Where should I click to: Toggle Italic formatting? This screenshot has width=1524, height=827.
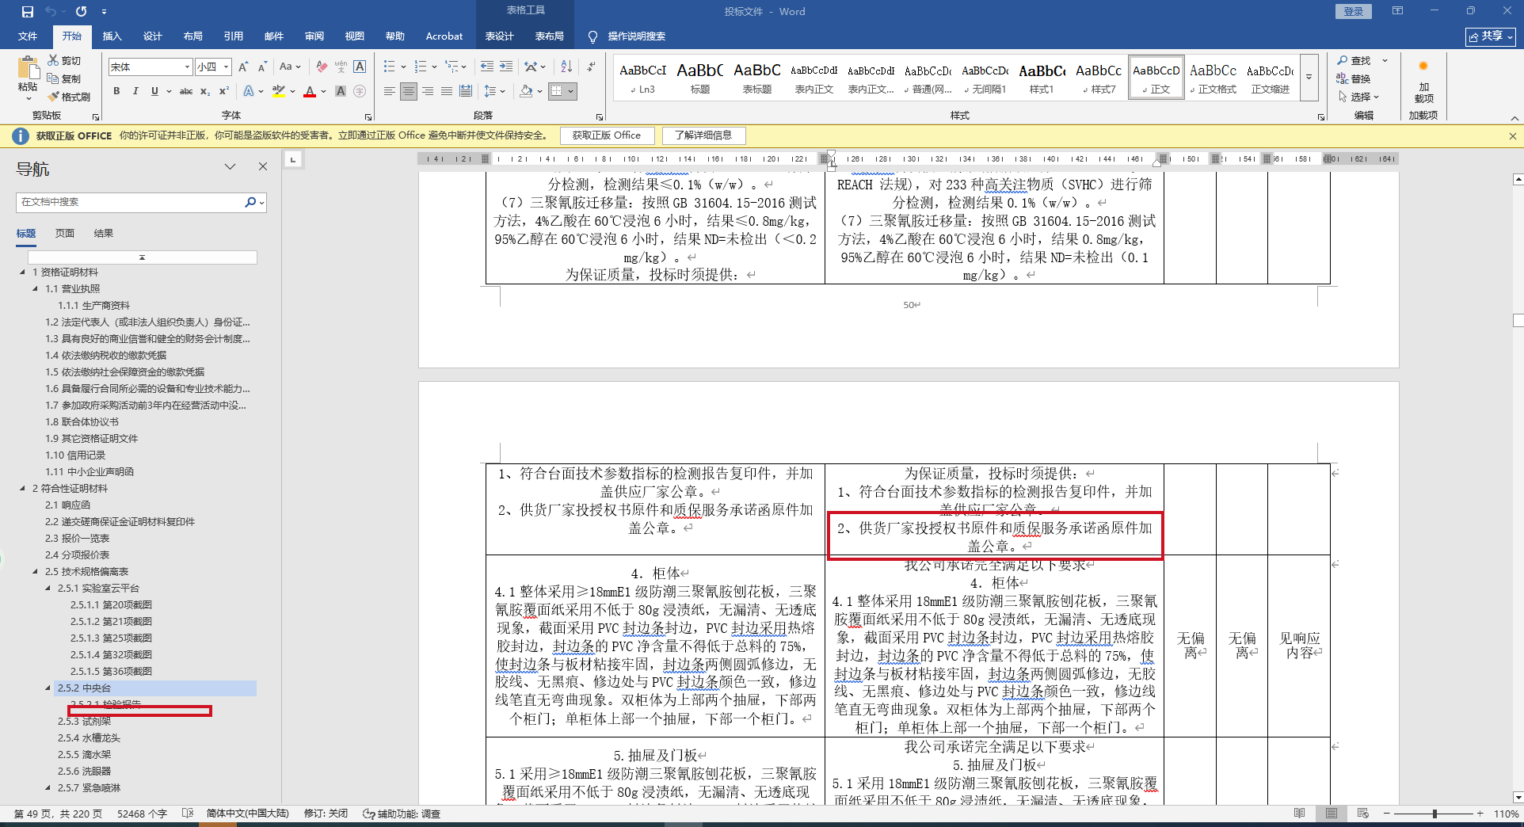point(135,92)
